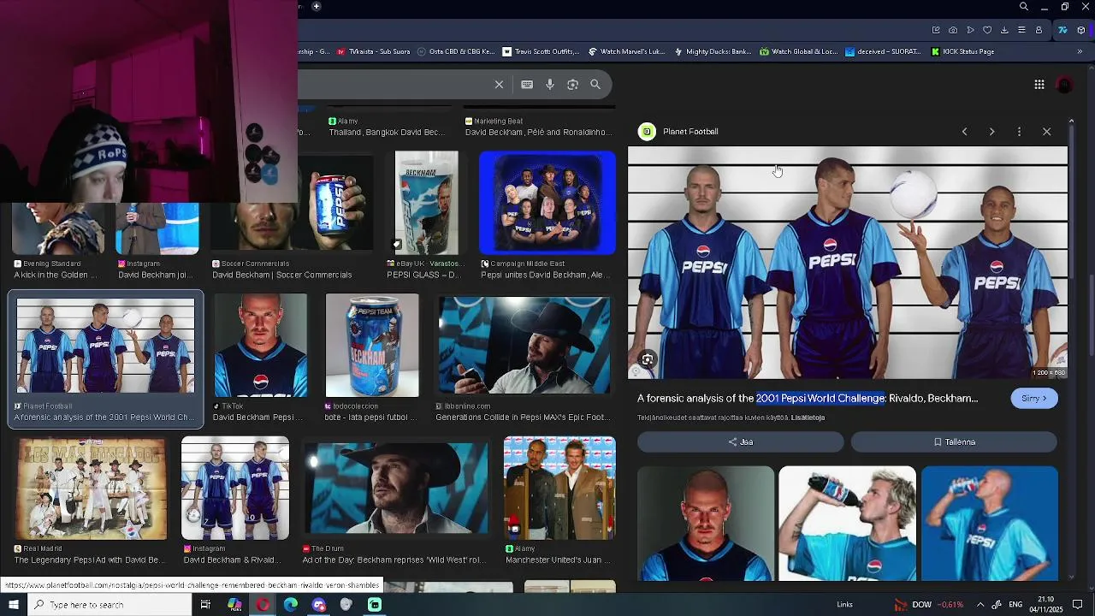This screenshot has width=1095, height=616.
Task: Click the Siirry visit button
Action: [x=1033, y=399]
